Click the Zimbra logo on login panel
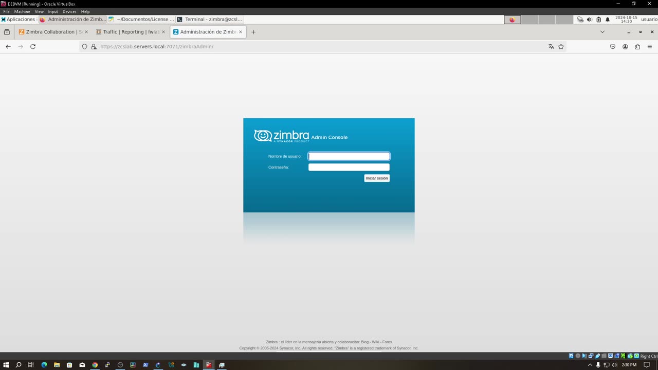Viewport: 658px width, 370px height. (x=282, y=136)
